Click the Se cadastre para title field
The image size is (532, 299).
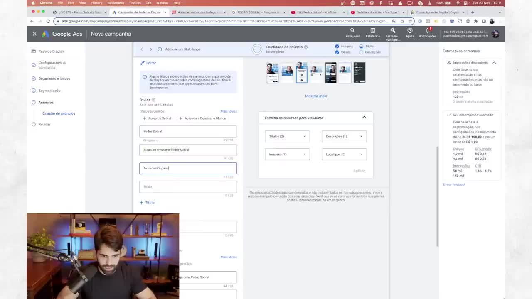(x=188, y=168)
